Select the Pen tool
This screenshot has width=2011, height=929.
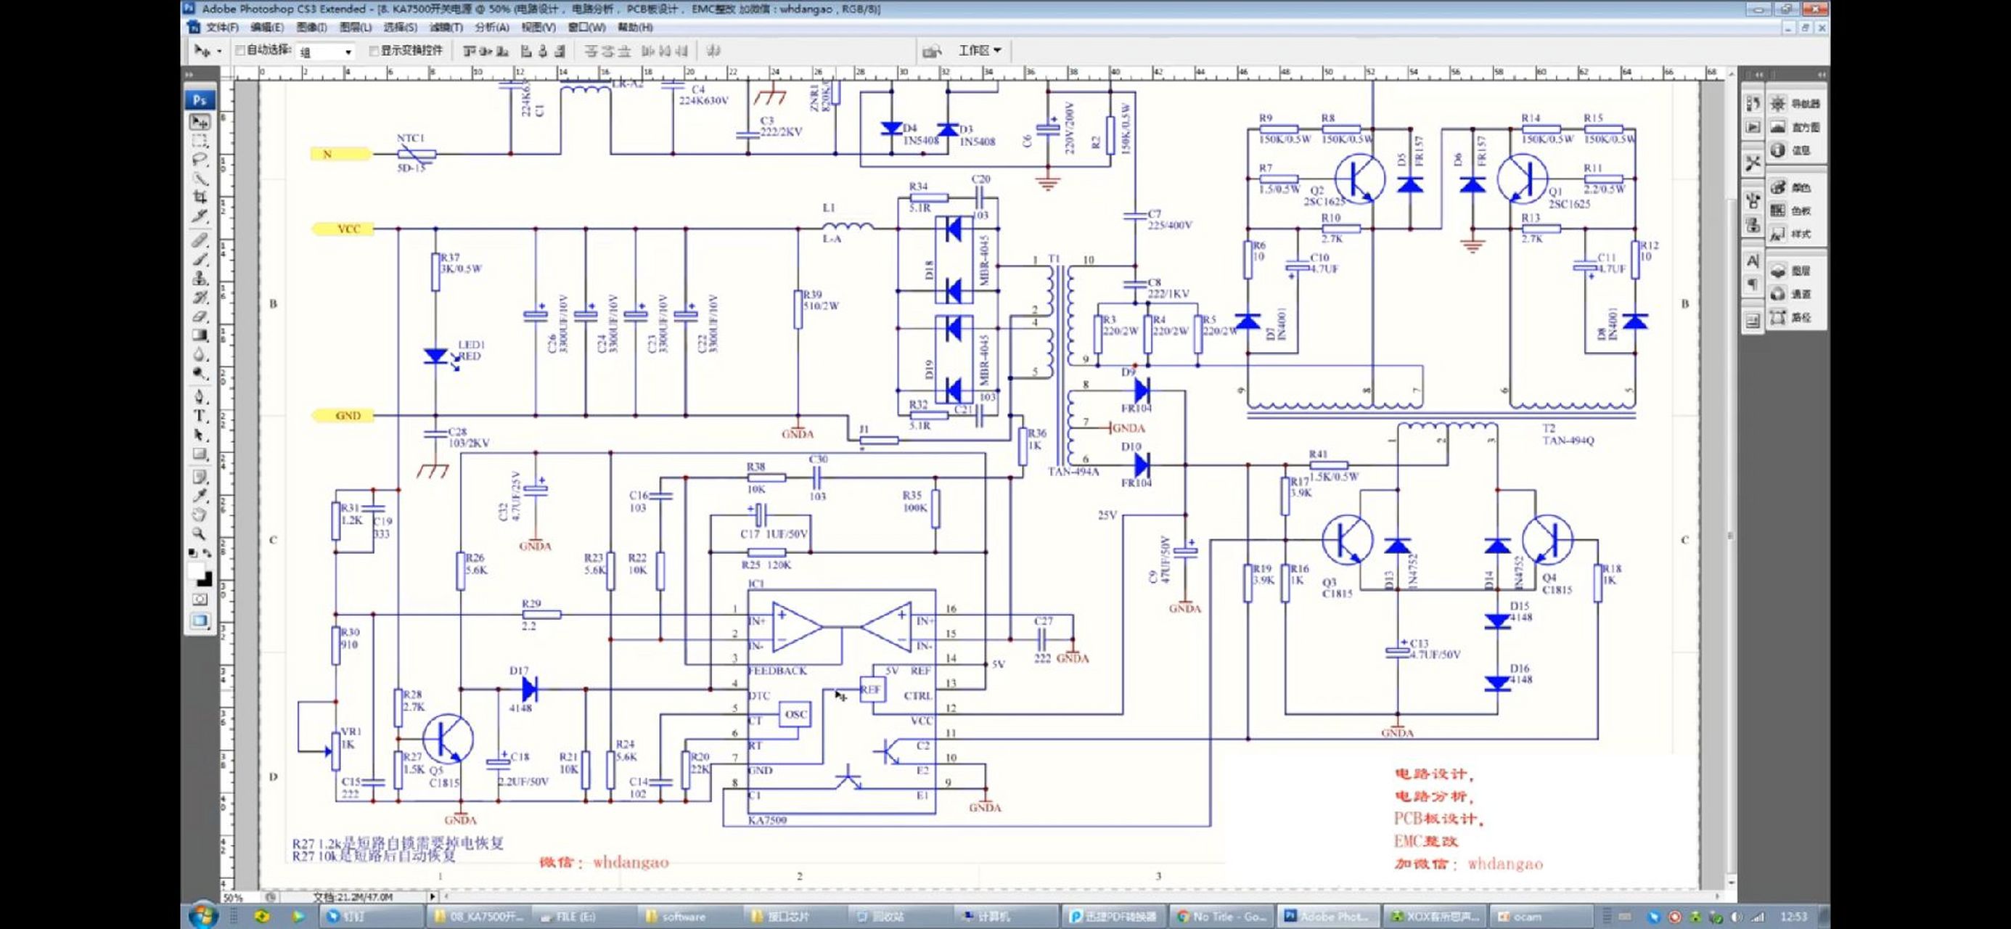[200, 396]
